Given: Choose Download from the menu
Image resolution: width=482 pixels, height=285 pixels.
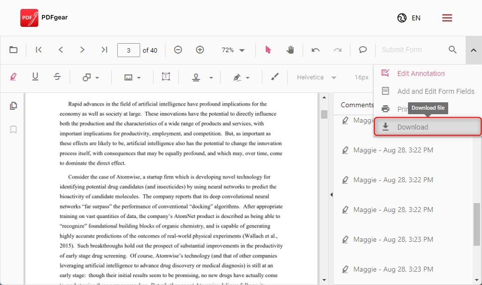Looking at the screenshot, I should (412, 127).
